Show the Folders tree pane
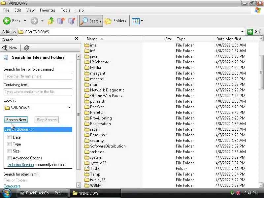Viewport: 264px width, 198px height. click(x=115, y=21)
